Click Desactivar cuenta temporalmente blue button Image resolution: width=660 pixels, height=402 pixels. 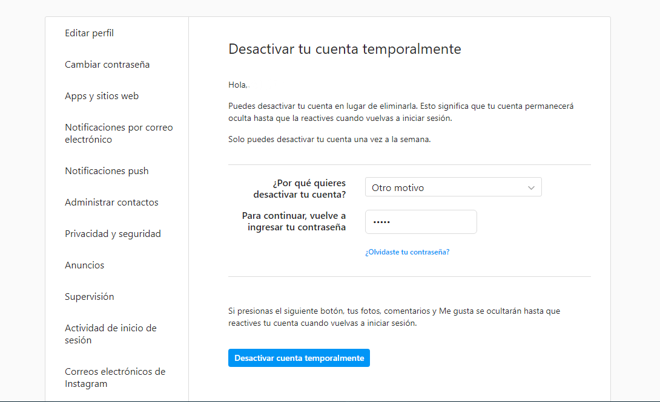coord(299,358)
